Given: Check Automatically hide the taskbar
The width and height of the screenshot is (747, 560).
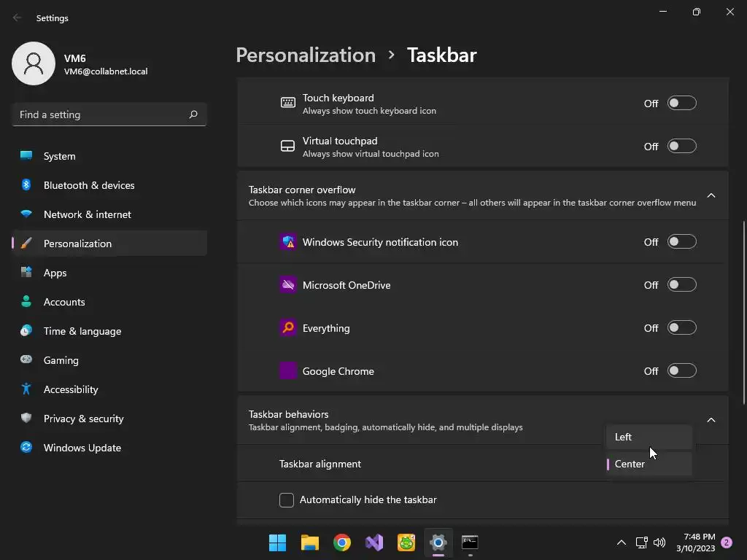Looking at the screenshot, I should coord(287,500).
